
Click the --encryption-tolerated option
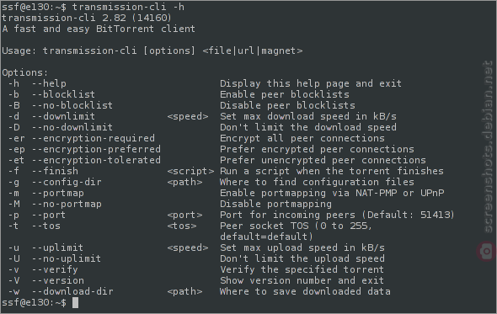click(x=96, y=160)
